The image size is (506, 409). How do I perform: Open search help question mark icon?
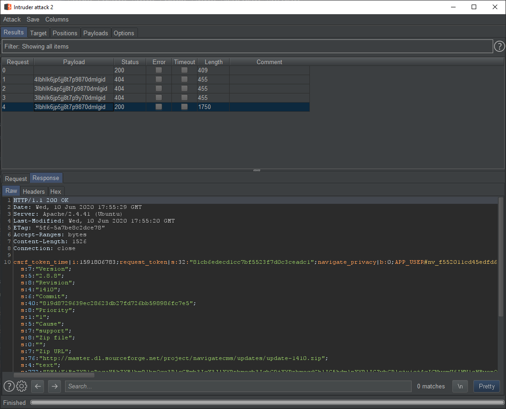pos(9,386)
